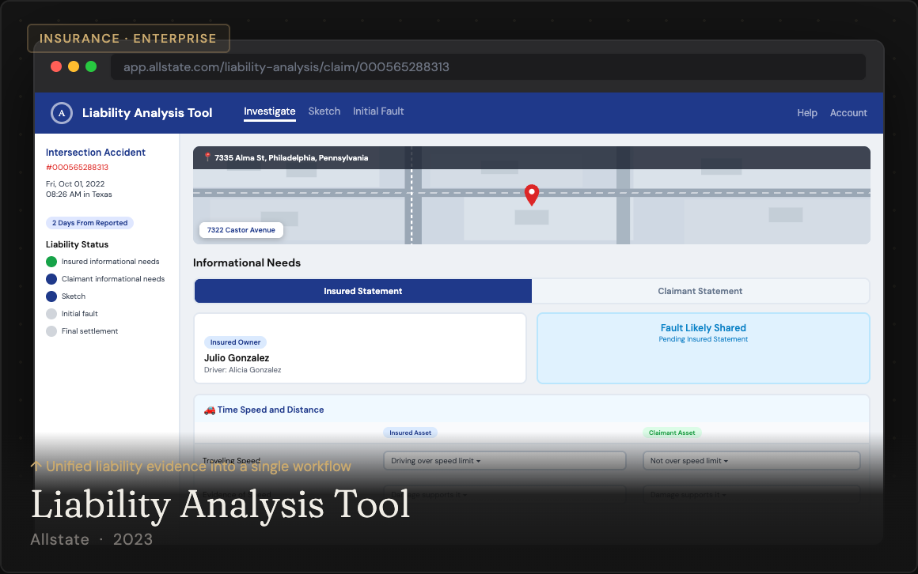Click the Fri, Oct 01, 2022 date text
Viewport: 918px width, 574px height.
75,183
